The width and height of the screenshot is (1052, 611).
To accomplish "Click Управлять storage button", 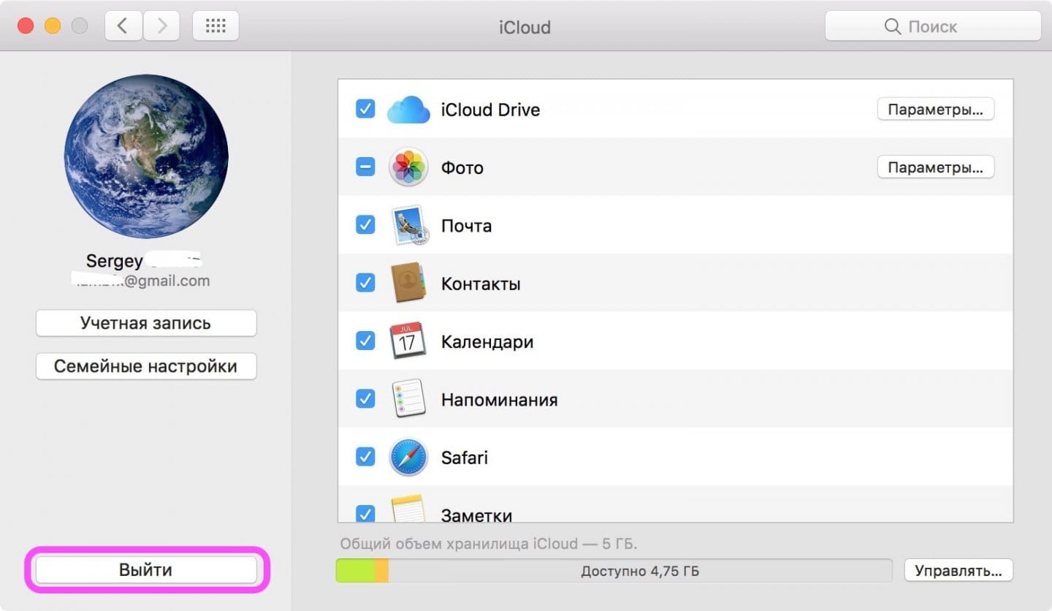I will coord(958,571).
